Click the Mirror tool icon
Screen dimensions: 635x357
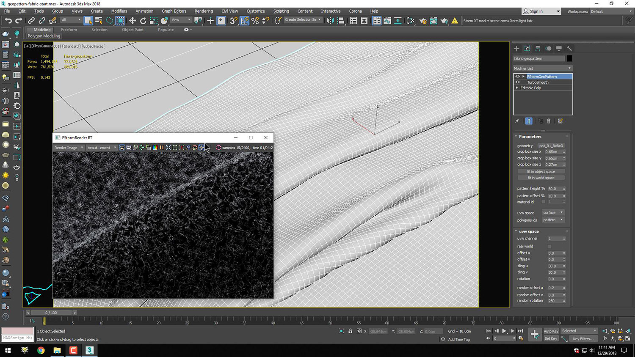[x=330, y=20]
